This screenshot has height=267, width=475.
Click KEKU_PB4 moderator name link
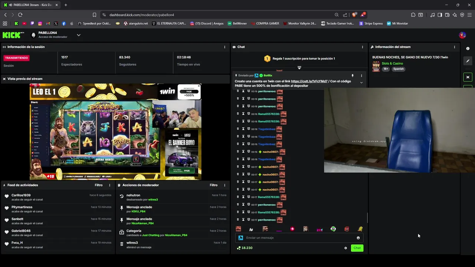click(138, 211)
